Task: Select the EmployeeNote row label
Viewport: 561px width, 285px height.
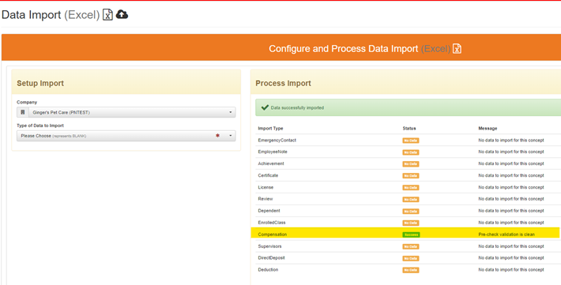Action: pyautogui.click(x=273, y=152)
